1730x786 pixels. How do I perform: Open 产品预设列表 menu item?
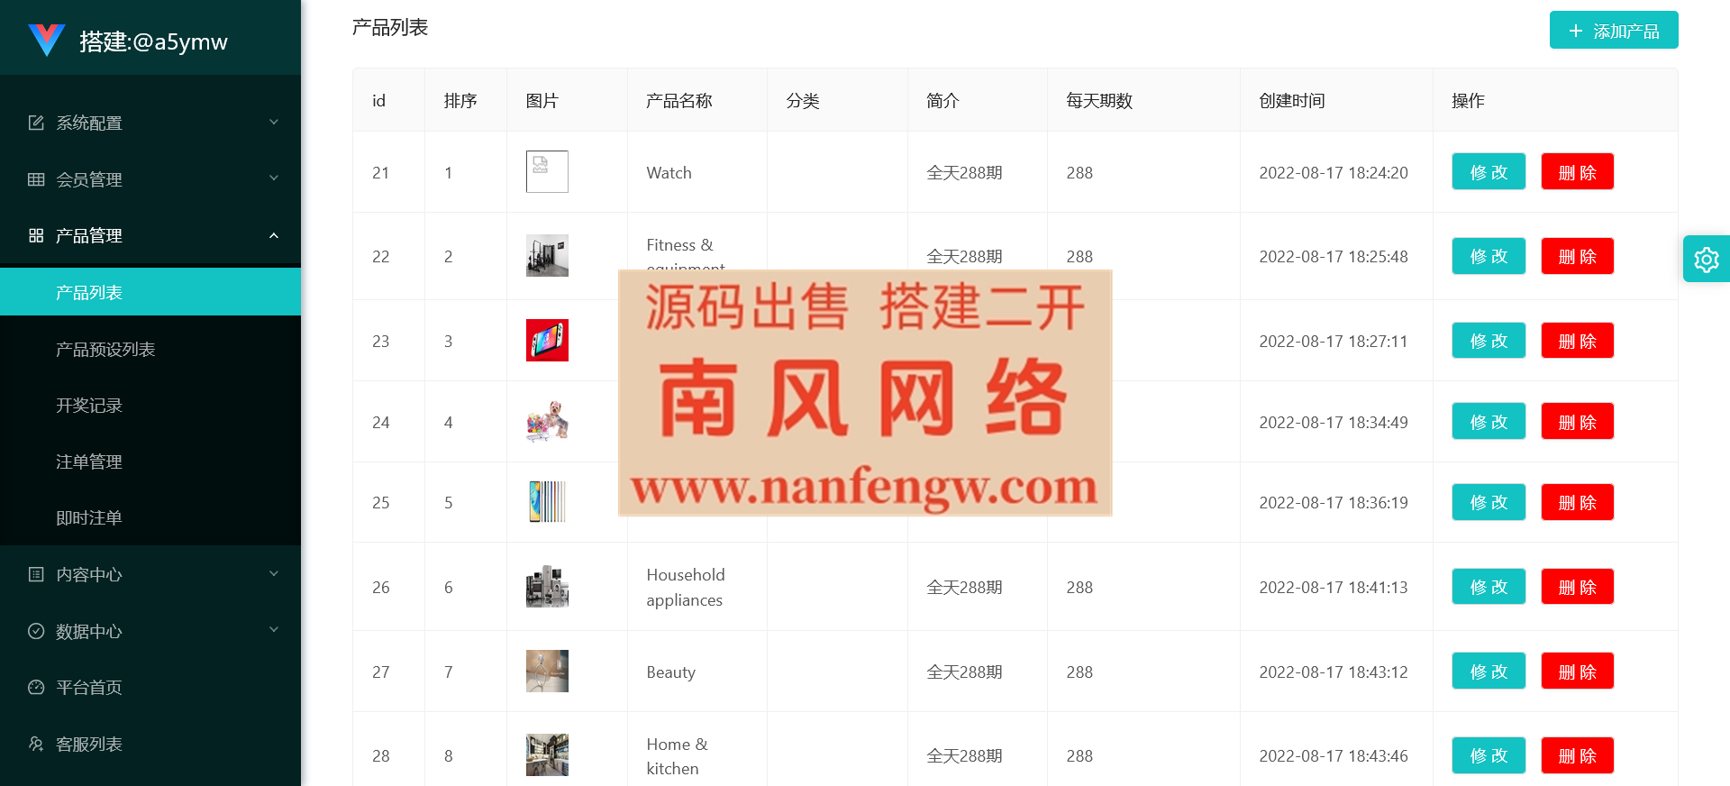point(105,349)
